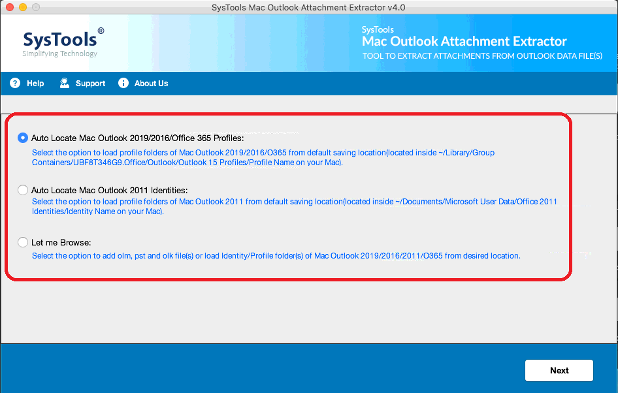The height and width of the screenshot is (393, 618).
Task: Click the About Us info icon
Action: 123,83
